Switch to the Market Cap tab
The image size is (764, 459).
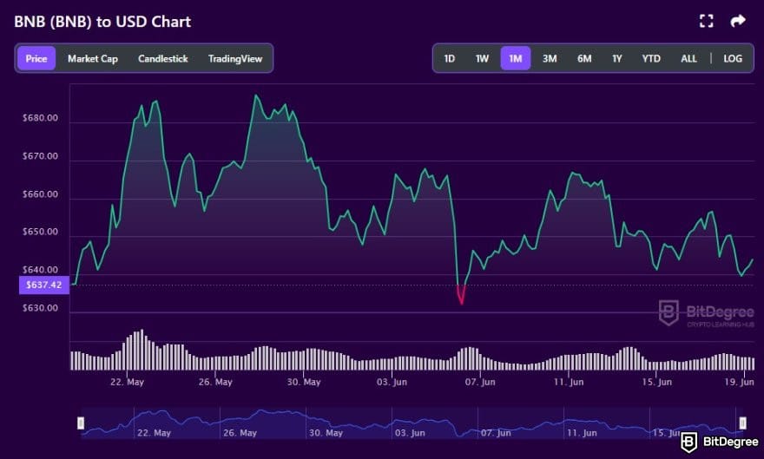(93, 58)
